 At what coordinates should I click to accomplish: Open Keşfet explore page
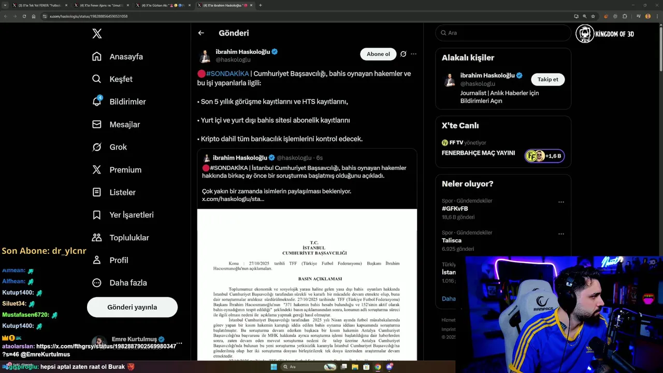click(112, 79)
